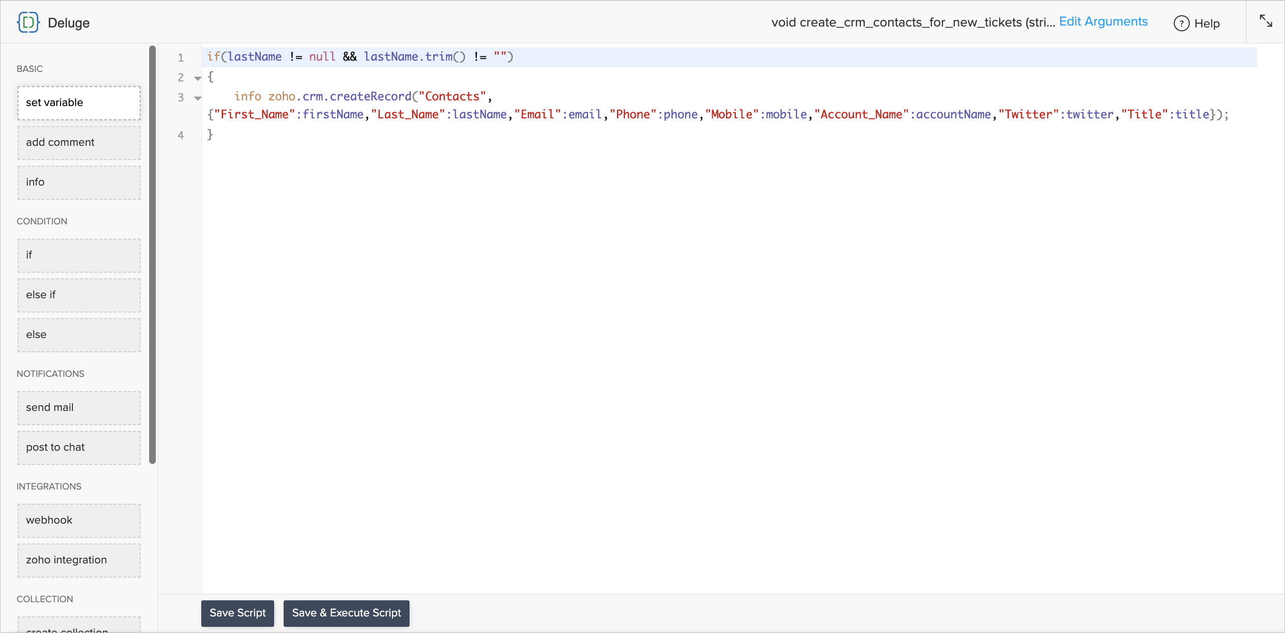This screenshot has width=1285, height=633.
Task: Choose the else if block
Action: pos(79,295)
